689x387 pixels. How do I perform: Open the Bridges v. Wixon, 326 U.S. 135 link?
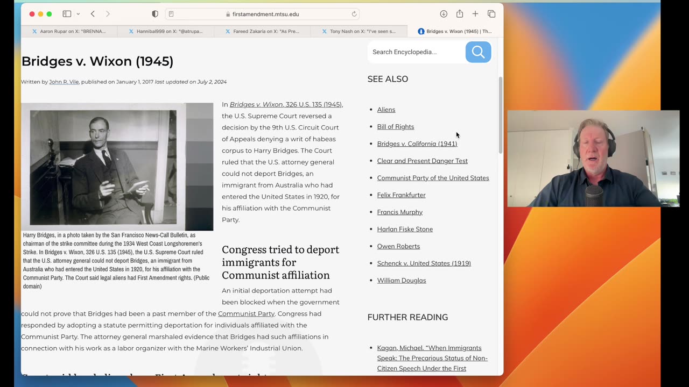click(x=286, y=104)
